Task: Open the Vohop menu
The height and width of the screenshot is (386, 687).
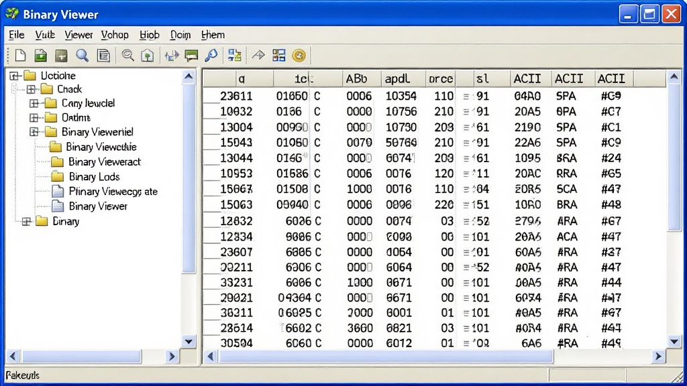Action: click(x=115, y=35)
